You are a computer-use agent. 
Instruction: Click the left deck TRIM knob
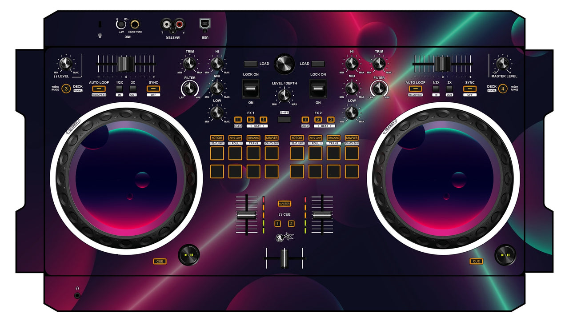click(x=190, y=63)
